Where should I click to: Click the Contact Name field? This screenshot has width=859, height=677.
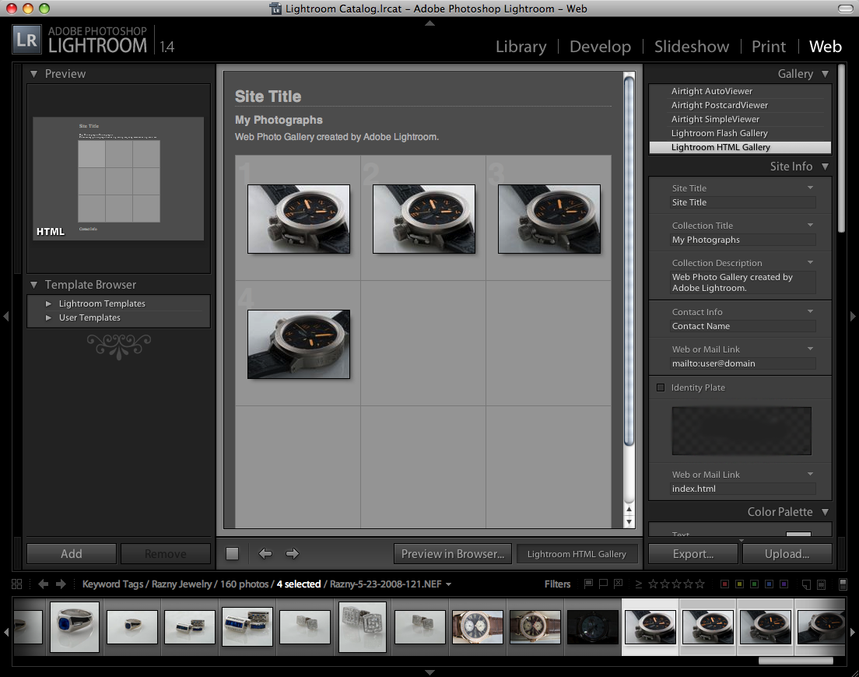tap(743, 327)
